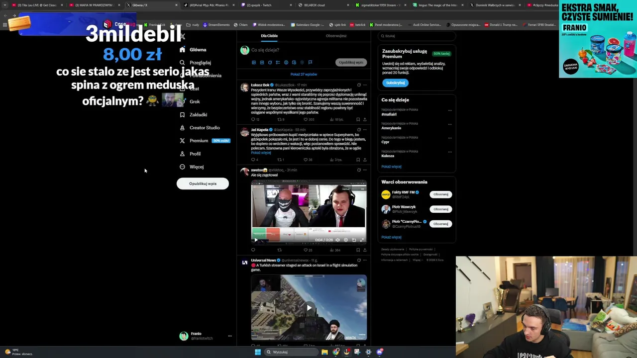Follow Piotr Wawrzyk with Obserwuj
The width and height of the screenshot is (637, 358).
[x=440, y=209]
